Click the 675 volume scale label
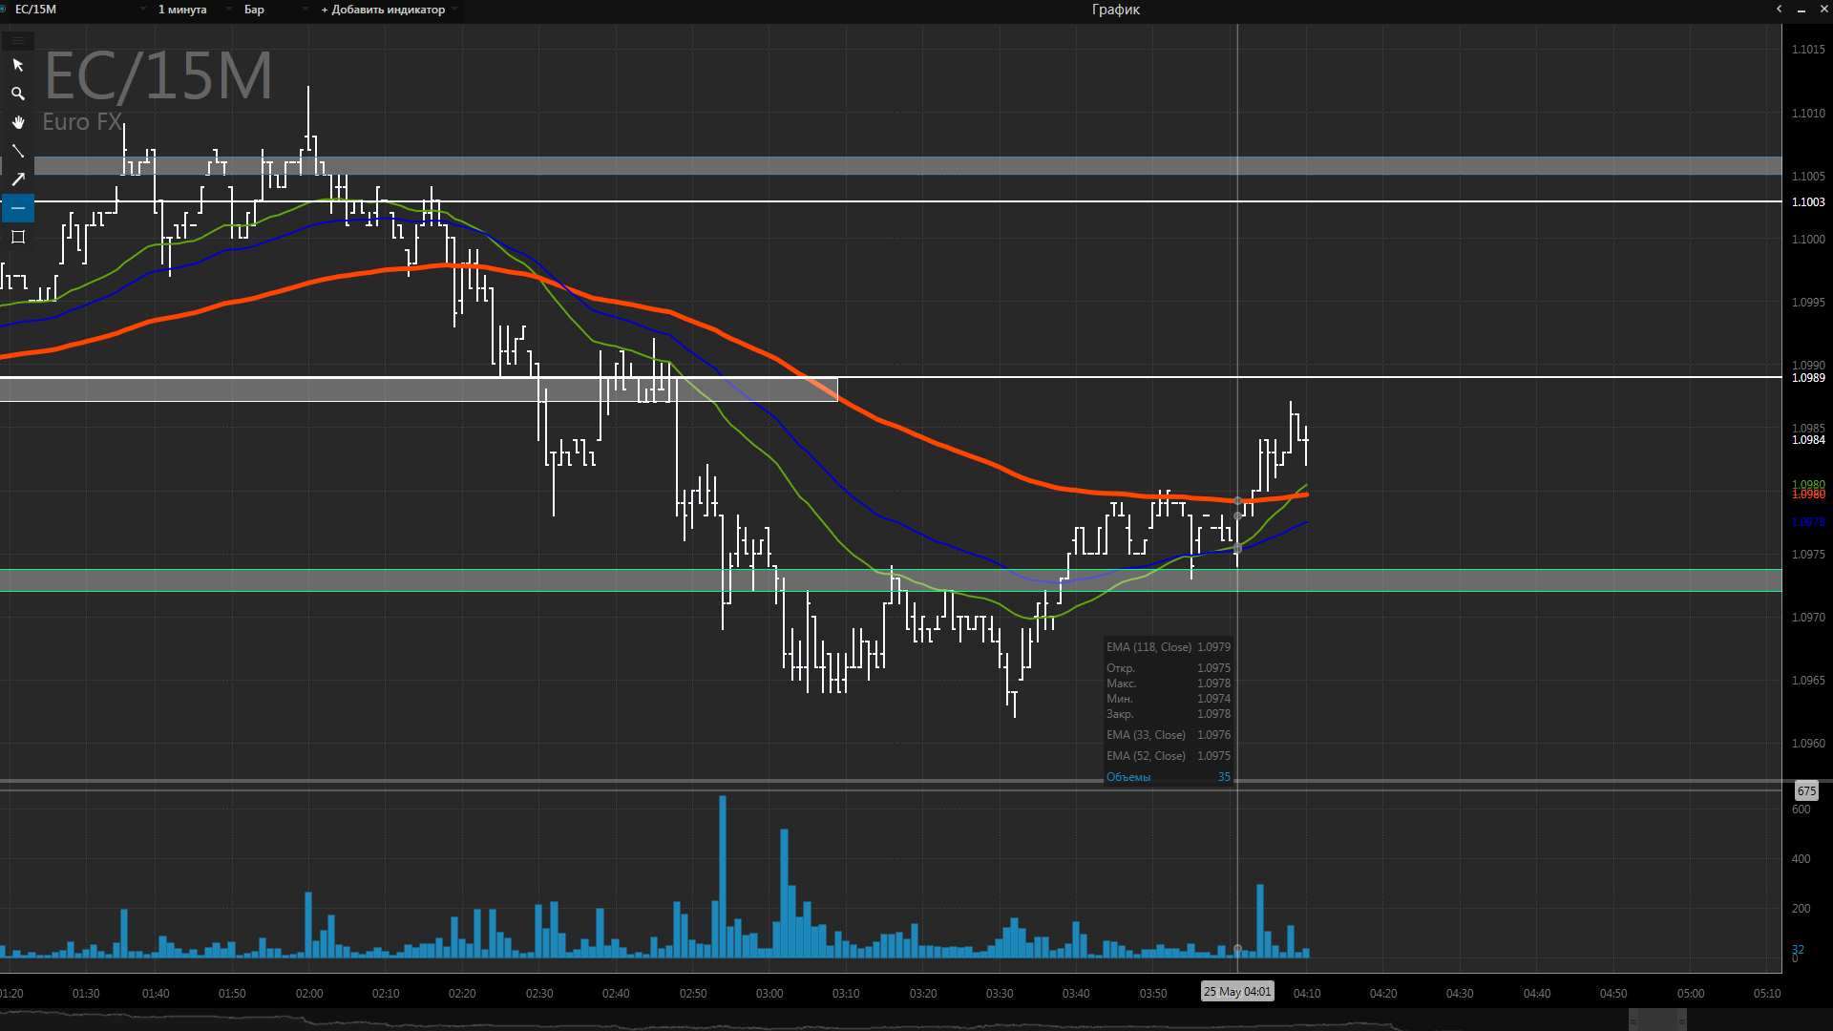The height and width of the screenshot is (1031, 1833). 1806,791
